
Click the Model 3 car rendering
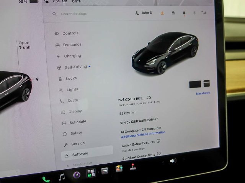coord(165,53)
